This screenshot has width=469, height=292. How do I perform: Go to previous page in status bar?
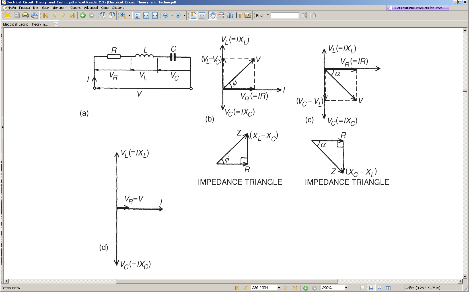click(246, 288)
